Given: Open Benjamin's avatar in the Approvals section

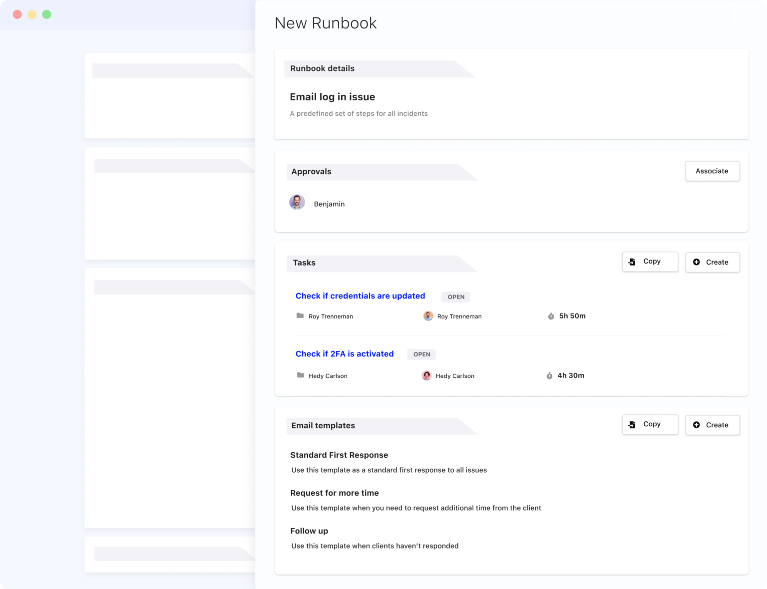Looking at the screenshot, I should pyautogui.click(x=297, y=202).
